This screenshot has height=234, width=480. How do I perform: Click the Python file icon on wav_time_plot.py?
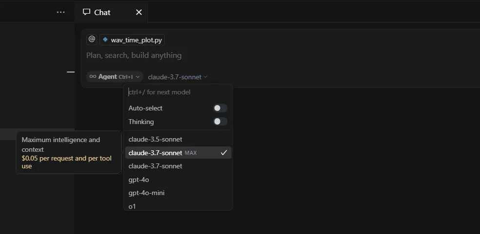105,40
